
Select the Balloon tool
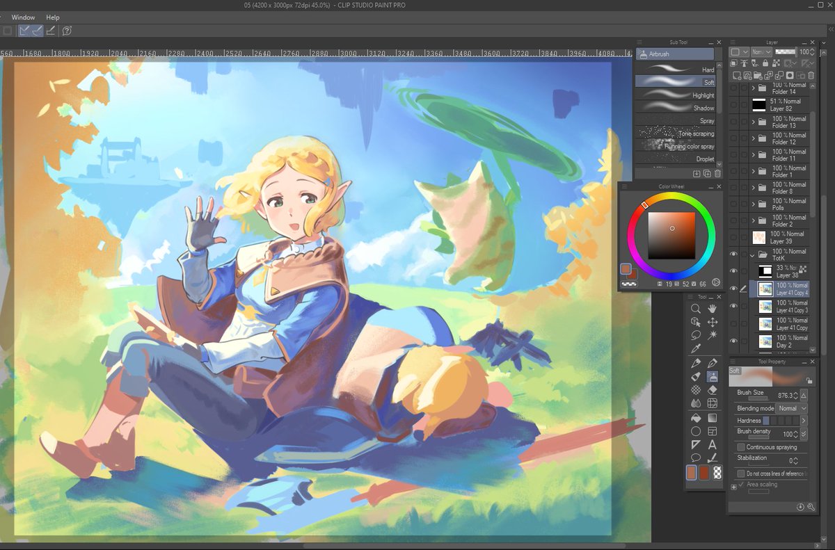point(695,458)
